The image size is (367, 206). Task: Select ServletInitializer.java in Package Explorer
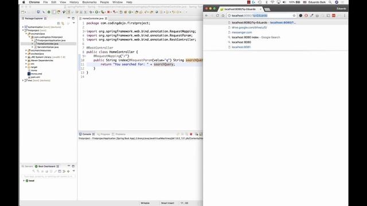[48, 47]
